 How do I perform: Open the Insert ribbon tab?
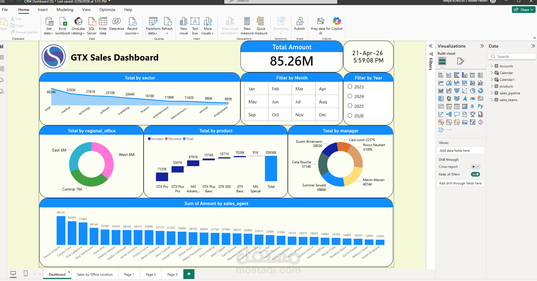[43, 10]
